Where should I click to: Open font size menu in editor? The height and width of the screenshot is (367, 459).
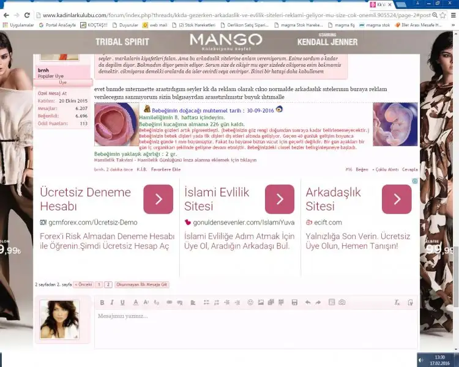[x=146, y=302]
